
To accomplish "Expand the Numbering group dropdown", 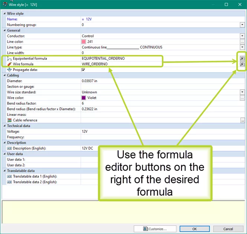I will 242,25.
